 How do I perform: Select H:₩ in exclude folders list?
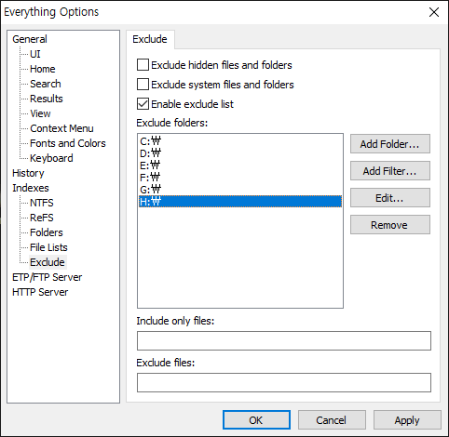240,202
